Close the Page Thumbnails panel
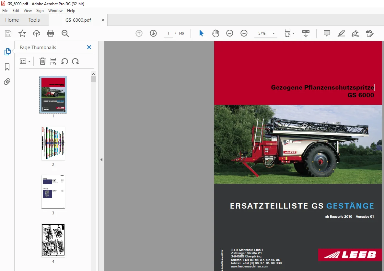384x271 pixels. (x=89, y=47)
